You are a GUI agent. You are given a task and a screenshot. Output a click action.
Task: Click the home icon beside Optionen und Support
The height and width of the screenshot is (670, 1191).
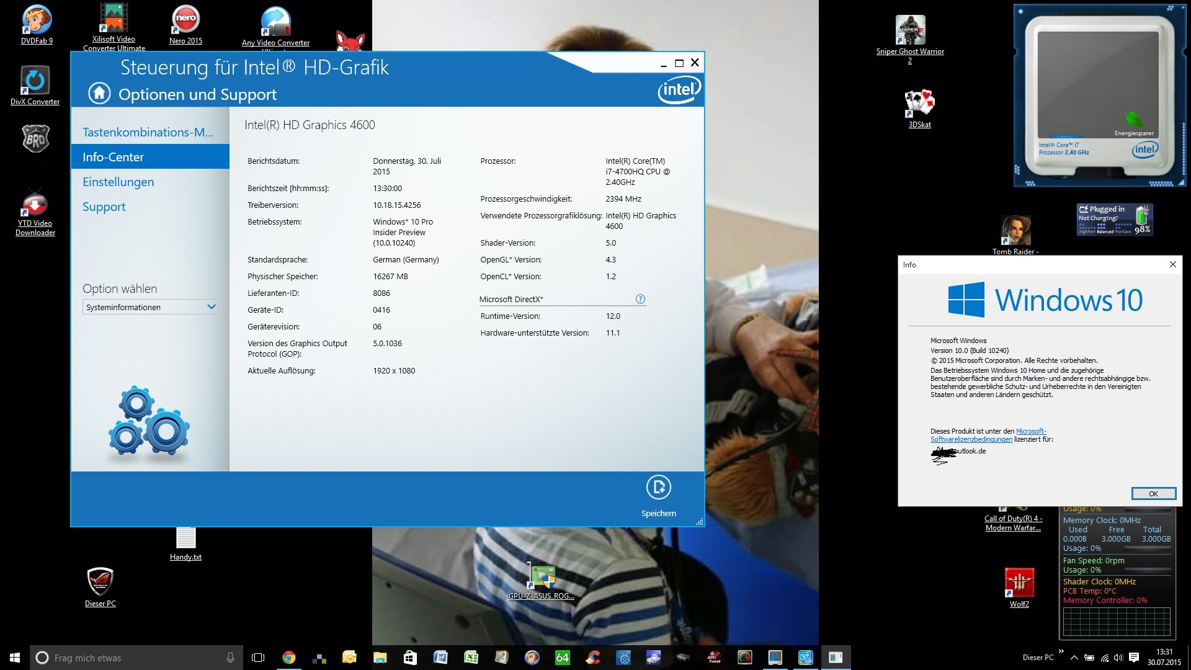(x=99, y=94)
